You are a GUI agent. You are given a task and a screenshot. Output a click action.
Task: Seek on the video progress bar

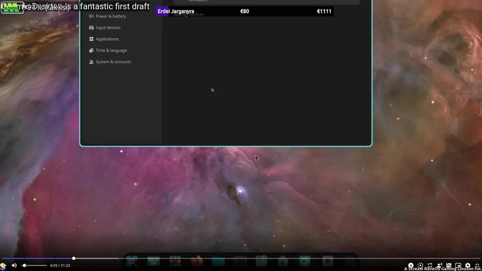click(241, 258)
